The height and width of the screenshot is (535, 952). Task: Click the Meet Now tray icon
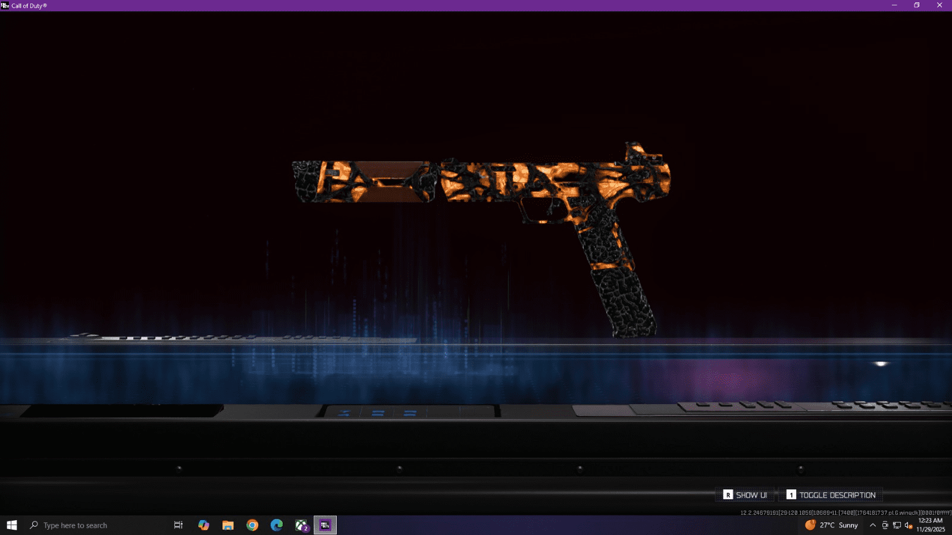tap(885, 525)
